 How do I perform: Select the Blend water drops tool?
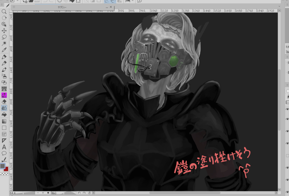tap(4, 108)
